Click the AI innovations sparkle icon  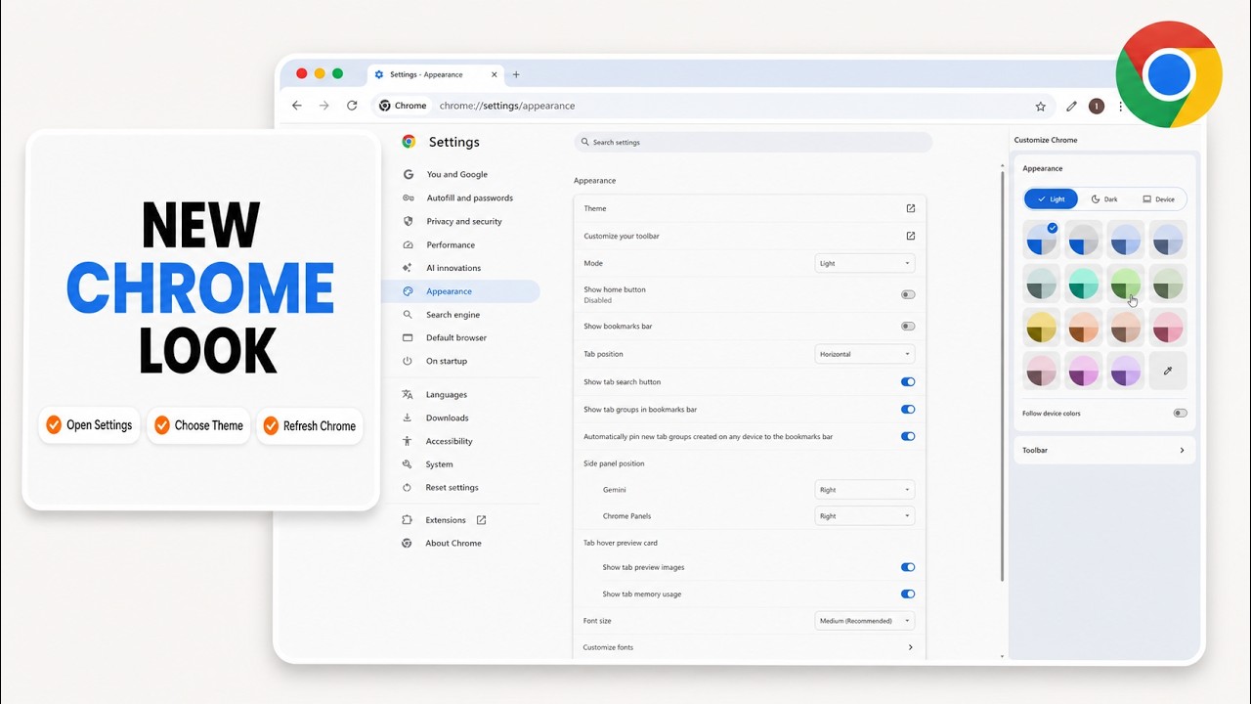tap(408, 268)
